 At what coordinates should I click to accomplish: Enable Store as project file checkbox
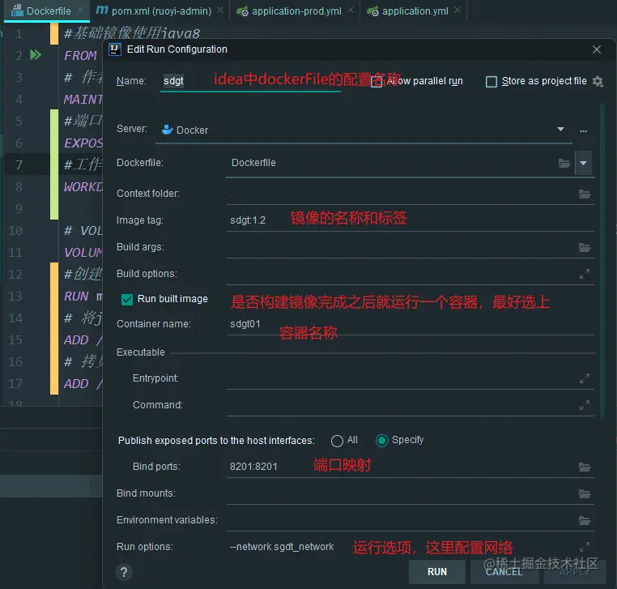coord(491,82)
